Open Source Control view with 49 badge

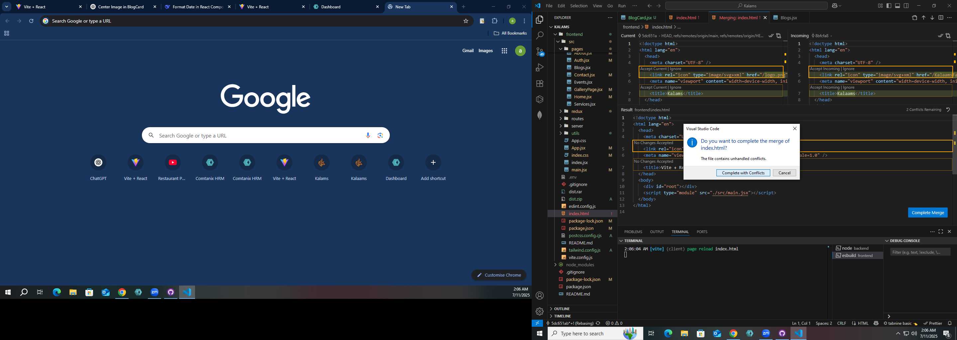pos(539,51)
